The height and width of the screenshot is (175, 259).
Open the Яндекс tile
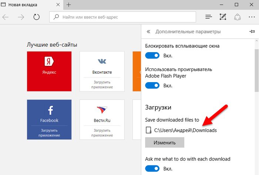pos(49,71)
